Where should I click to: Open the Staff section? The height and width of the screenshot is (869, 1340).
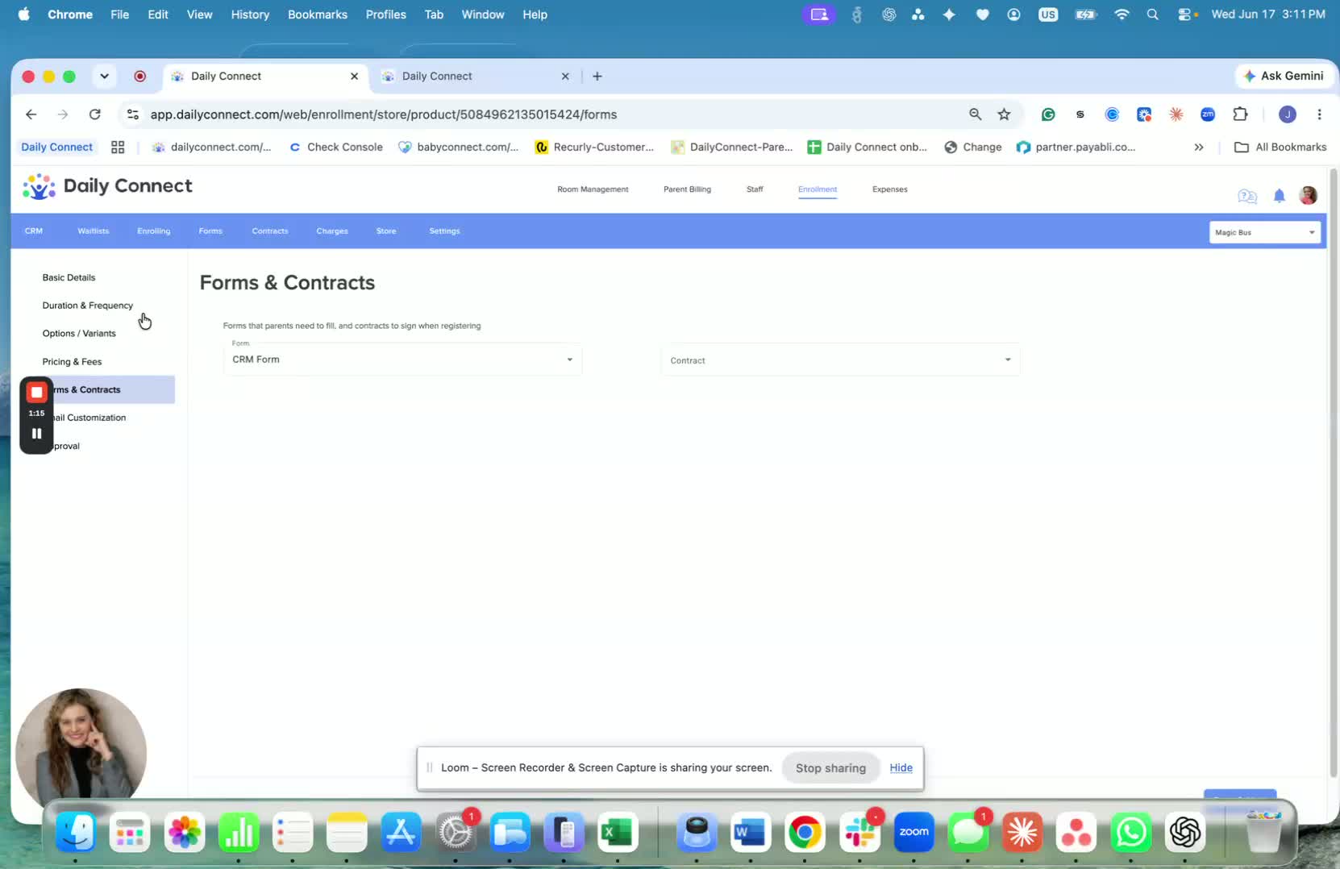pos(755,189)
